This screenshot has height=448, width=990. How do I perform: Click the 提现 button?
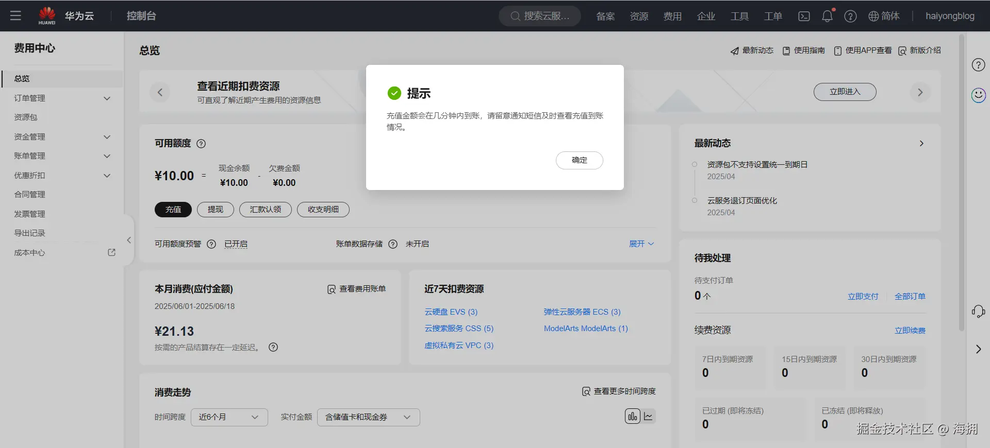[x=216, y=210]
